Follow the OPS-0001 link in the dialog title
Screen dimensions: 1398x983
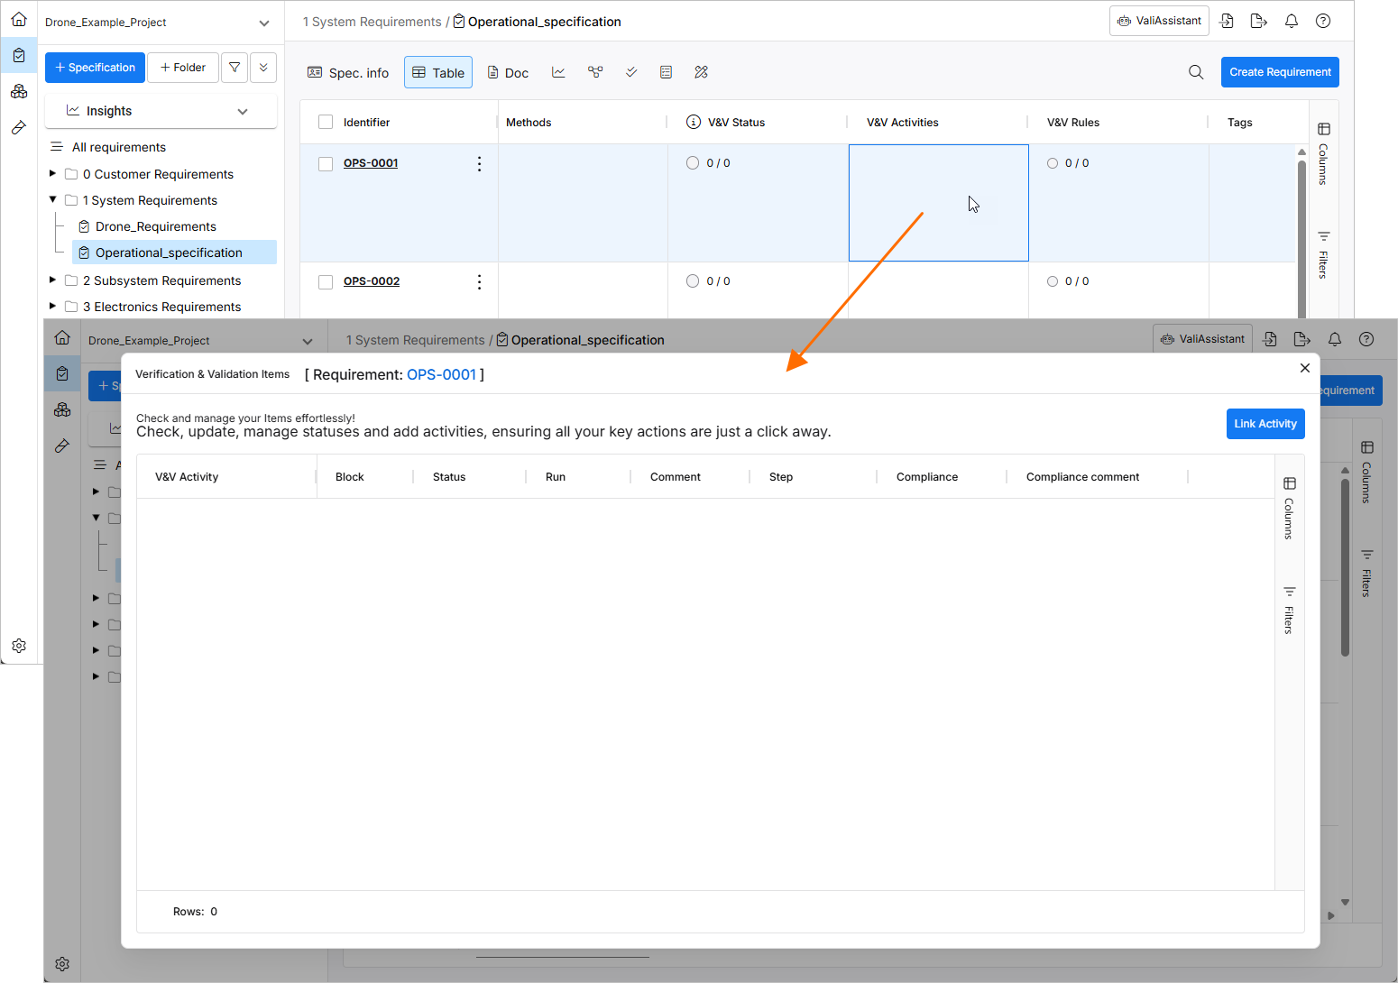point(441,374)
